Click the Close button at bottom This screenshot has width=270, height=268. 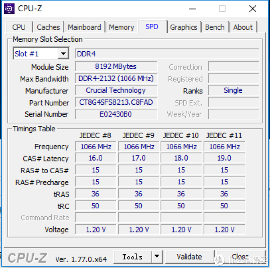240,257
